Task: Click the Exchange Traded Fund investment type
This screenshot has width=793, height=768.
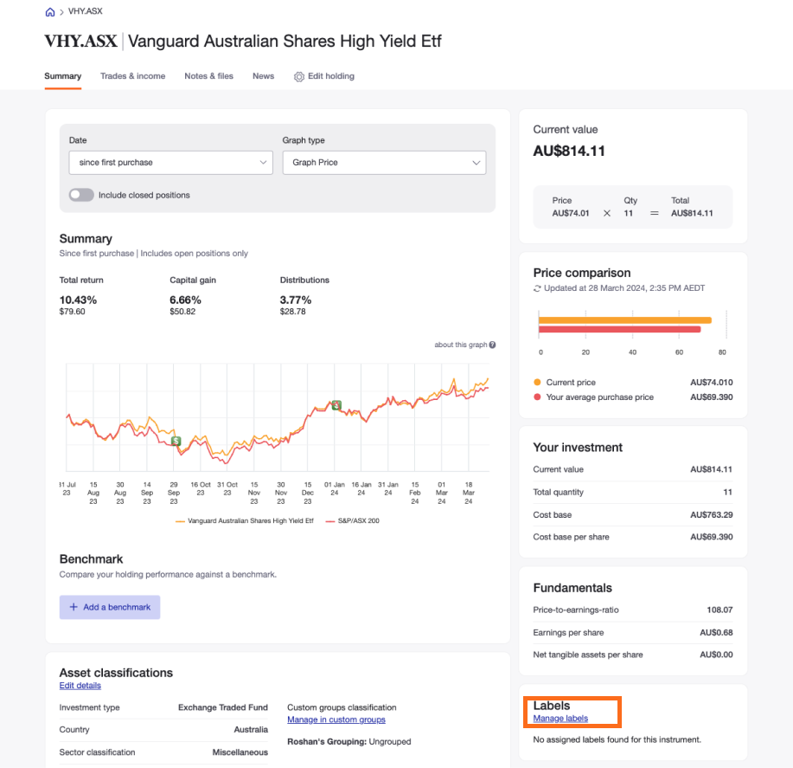Action: click(x=223, y=707)
